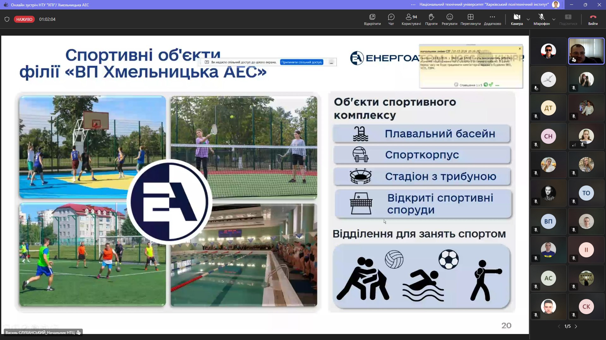Open the Переглянути view options
This screenshot has width=606, height=340.
pos(470,19)
